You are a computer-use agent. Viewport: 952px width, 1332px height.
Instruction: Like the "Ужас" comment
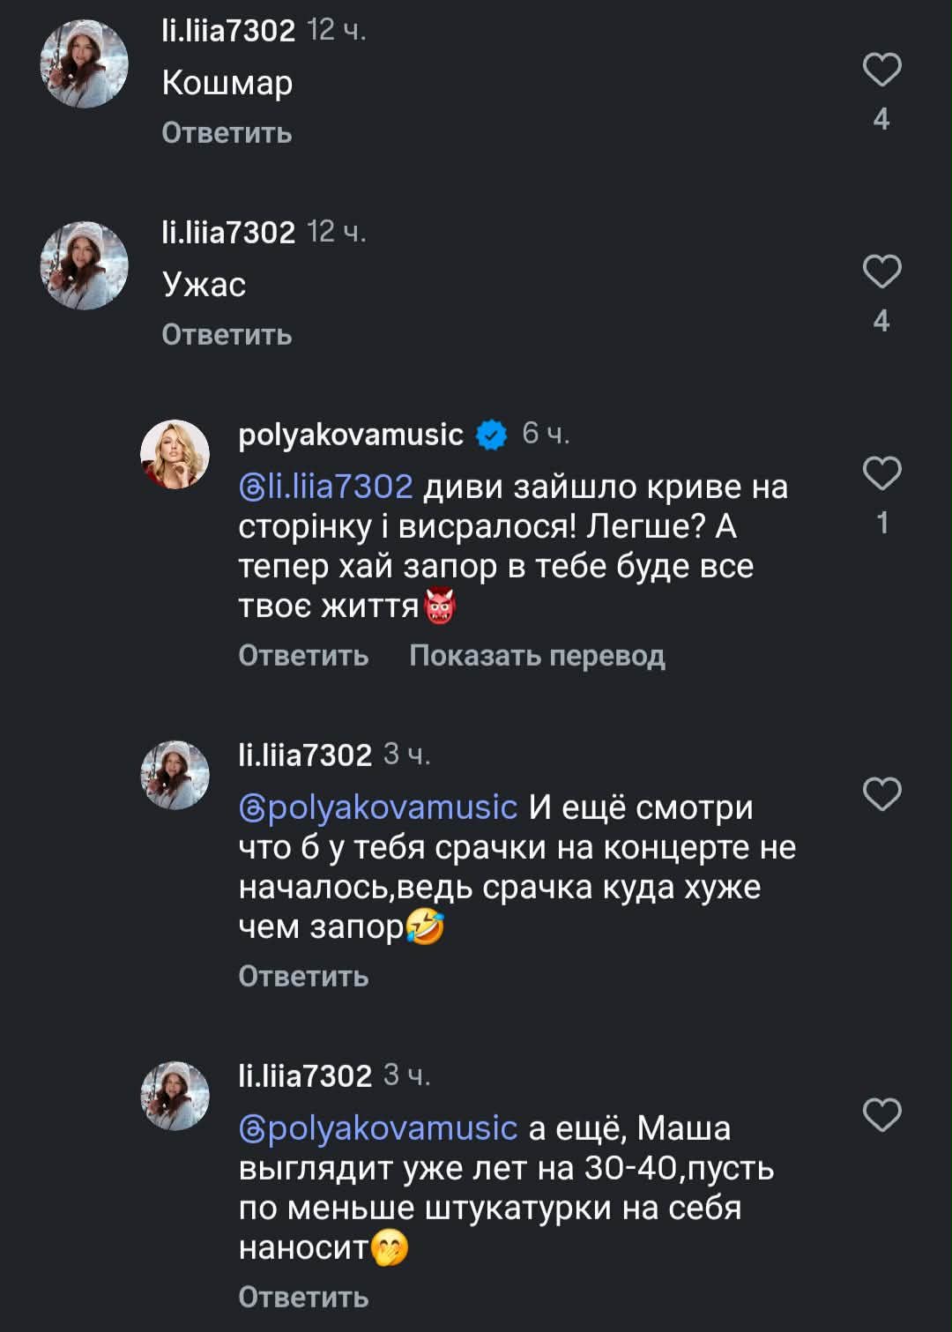click(x=881, y=272)
